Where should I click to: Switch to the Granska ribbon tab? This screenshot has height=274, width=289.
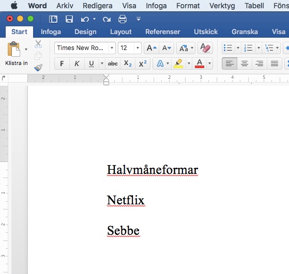(245, 32)
